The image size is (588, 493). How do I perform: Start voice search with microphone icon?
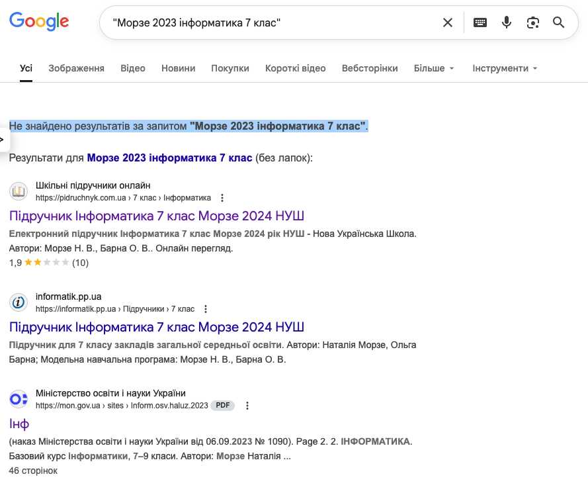click(x=507, y=22)
